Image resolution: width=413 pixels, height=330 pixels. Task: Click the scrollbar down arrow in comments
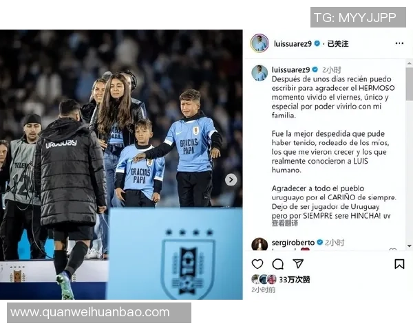(410, 246)
